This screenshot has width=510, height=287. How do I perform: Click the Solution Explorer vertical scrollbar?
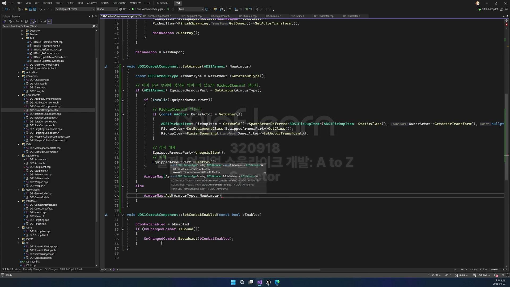[x=96, y=140]
